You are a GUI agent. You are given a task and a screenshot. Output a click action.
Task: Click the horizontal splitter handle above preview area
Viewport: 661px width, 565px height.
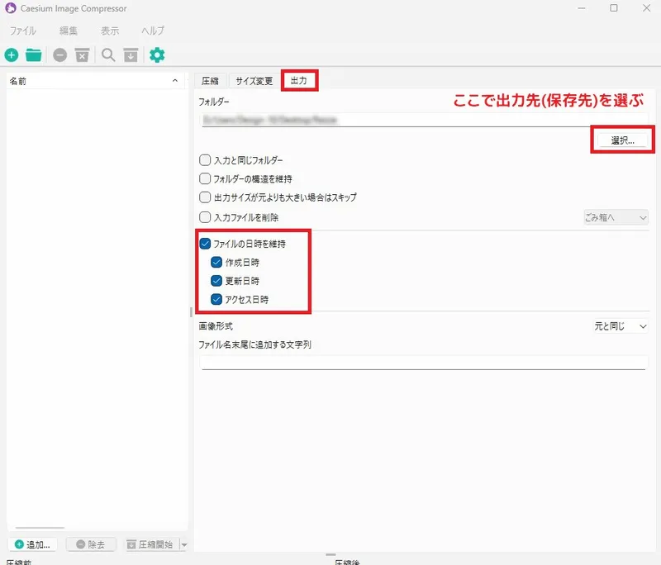[331, 554]
